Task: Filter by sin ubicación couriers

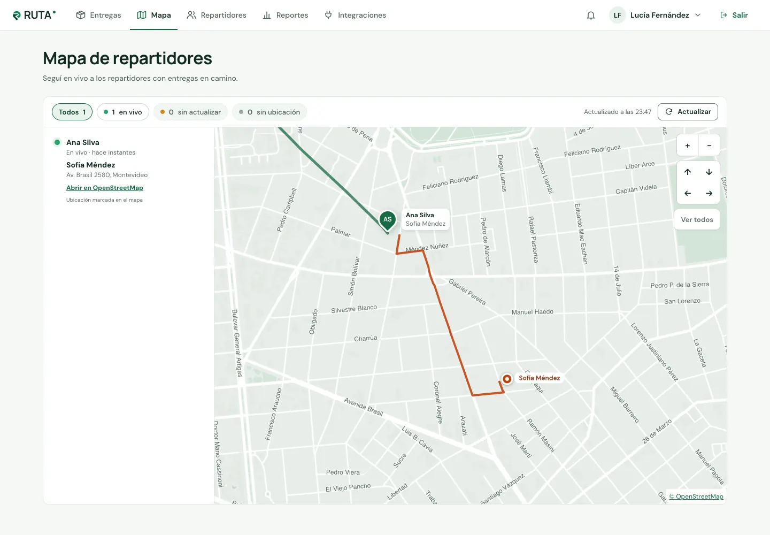Action: click(269, 112)
